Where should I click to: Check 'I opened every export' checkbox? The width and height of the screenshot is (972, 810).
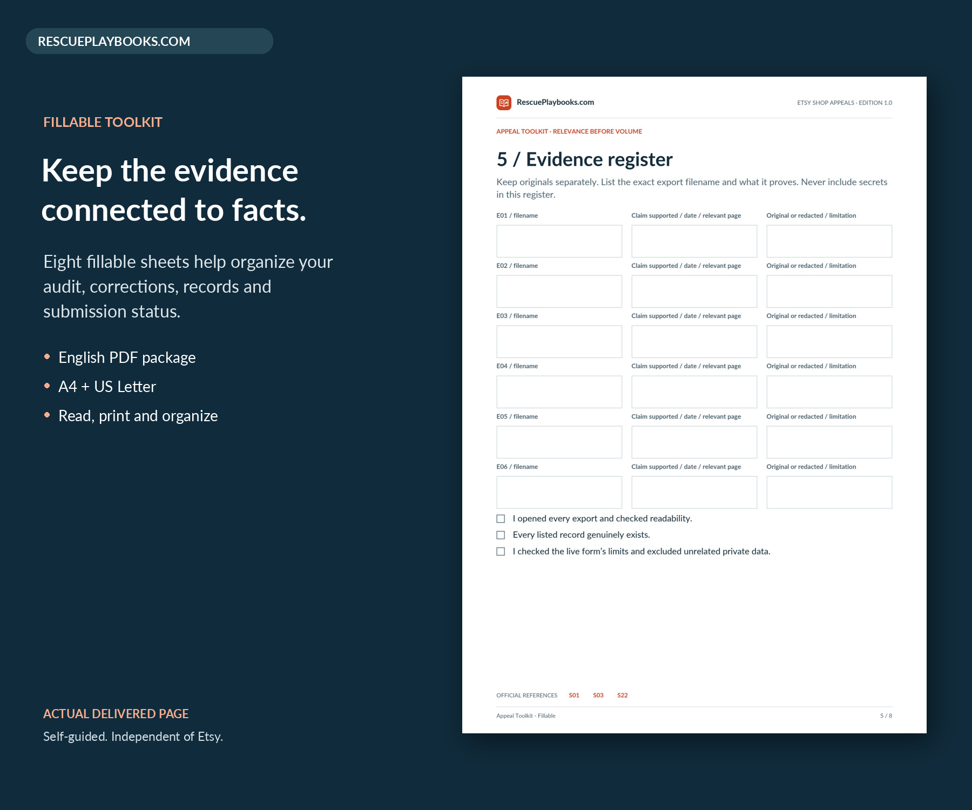(501, 518)
